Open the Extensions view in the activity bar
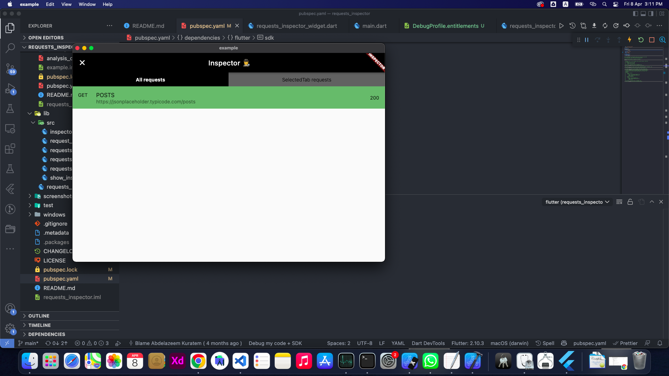The width and height of the screenshot is (669, 376). point(10,149)
